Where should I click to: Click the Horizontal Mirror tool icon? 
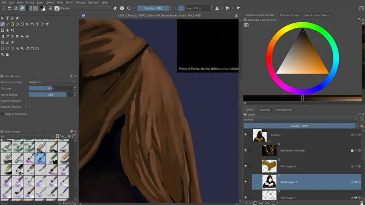pyautogui.click(x=217, y=8)
